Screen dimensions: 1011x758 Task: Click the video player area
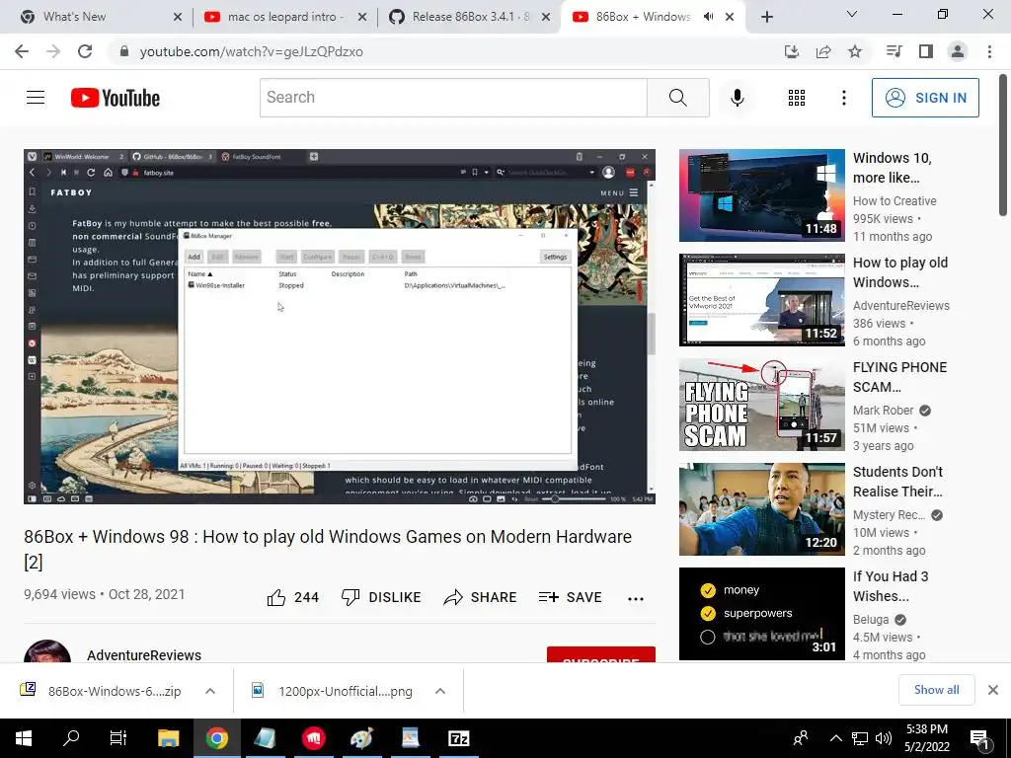[340, 326]
